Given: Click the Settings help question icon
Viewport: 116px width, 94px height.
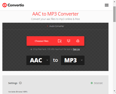Looking at the screenshot, I should 20,83.
